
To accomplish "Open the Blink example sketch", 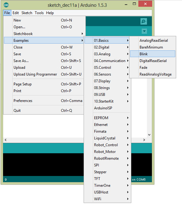I will 152,54.
